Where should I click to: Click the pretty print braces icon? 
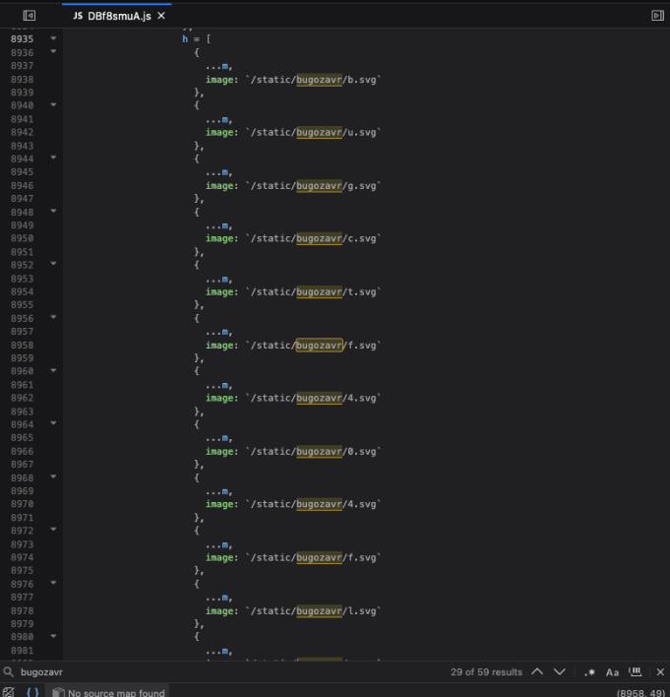[32, 692]
